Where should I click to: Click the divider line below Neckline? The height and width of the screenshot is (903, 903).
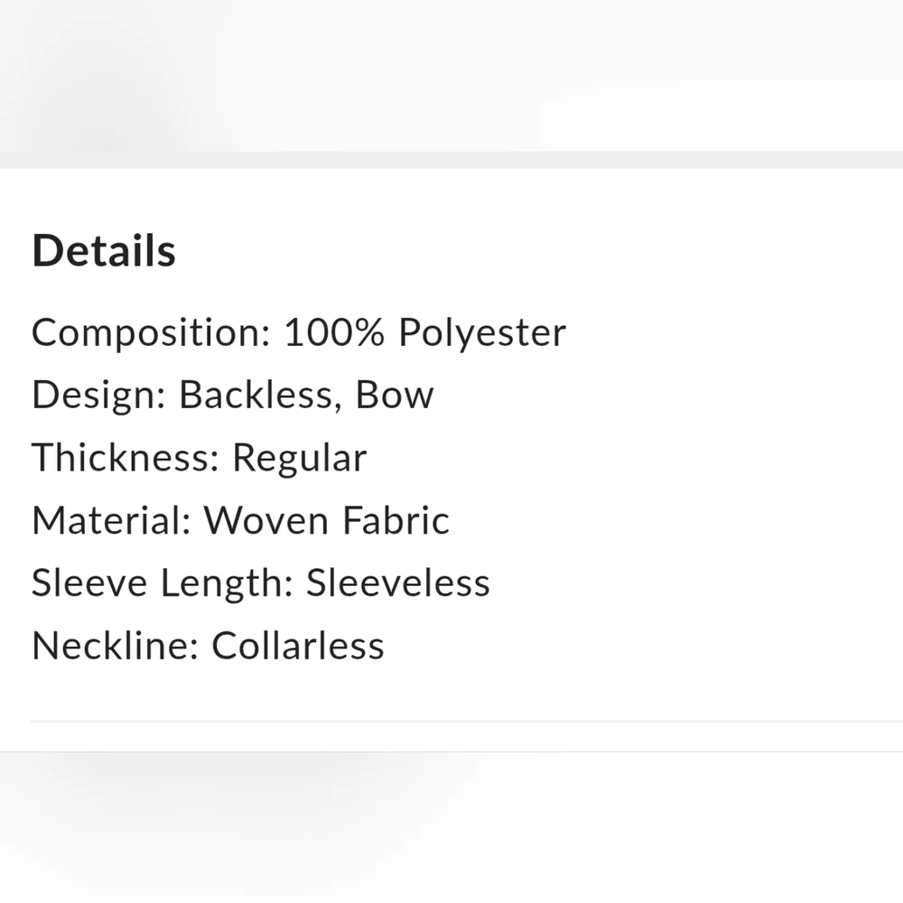click(x=451, y=721)
